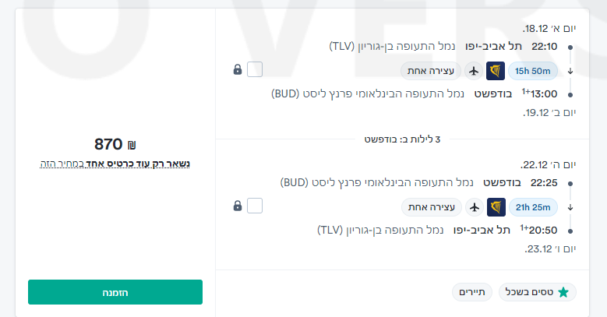Click the green star icon in the טסים בשכל tag
The width and height of the screenshot is (607, 317).
click(x=563, y=292)
